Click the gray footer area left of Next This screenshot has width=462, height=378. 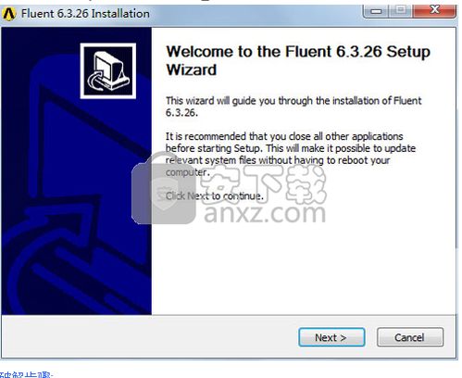click(x=148, y=337)
